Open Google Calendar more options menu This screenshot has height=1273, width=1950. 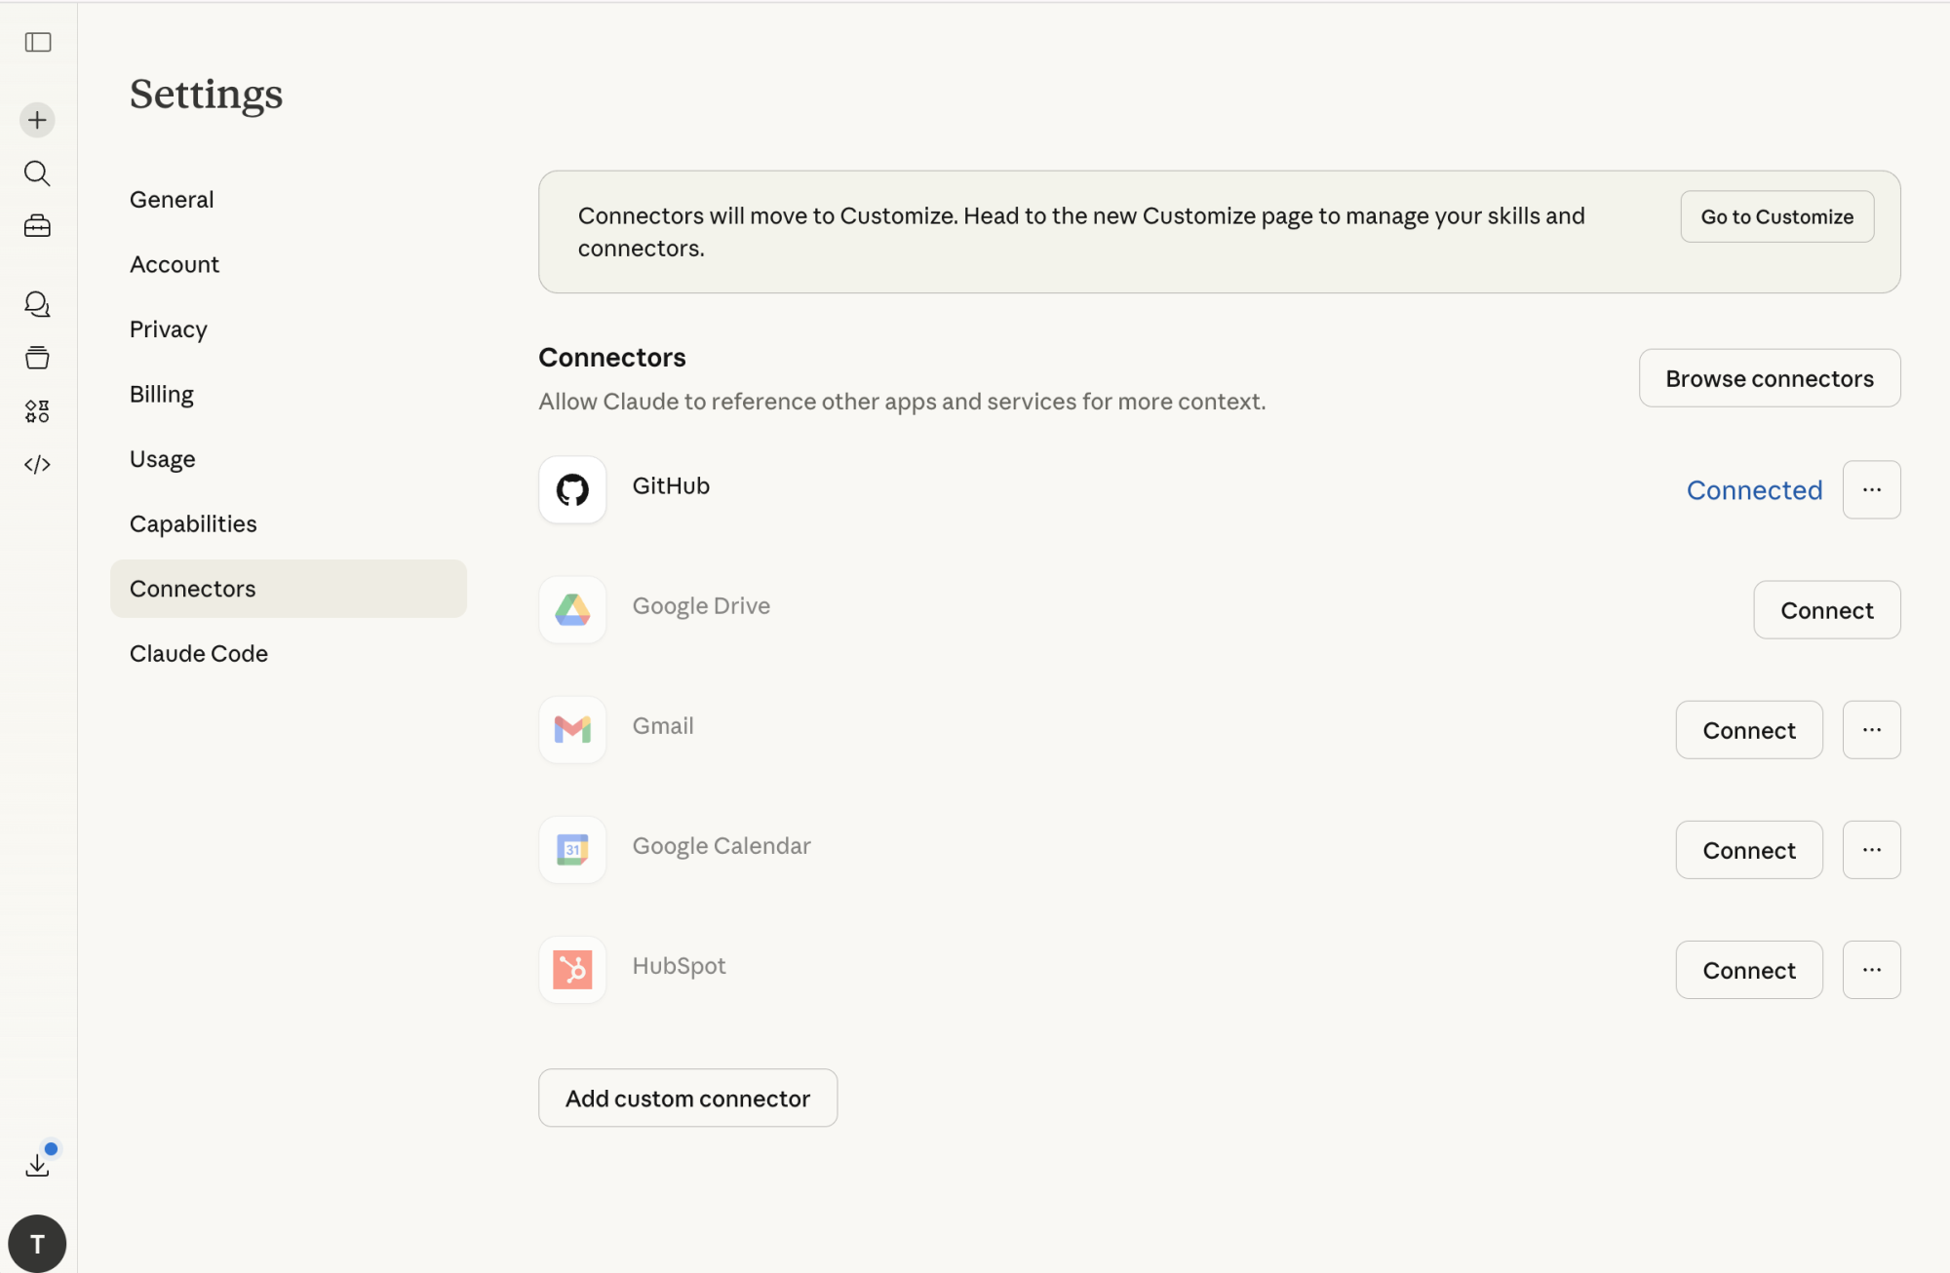[x=1871, y=849]
